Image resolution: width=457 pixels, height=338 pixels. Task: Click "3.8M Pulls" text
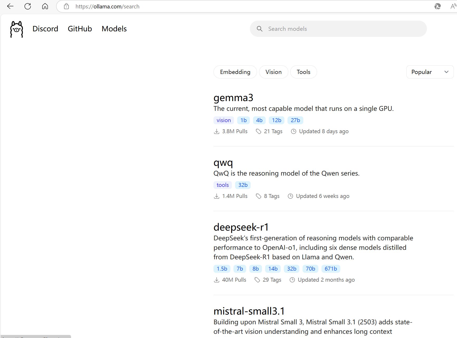click(235, 131)
